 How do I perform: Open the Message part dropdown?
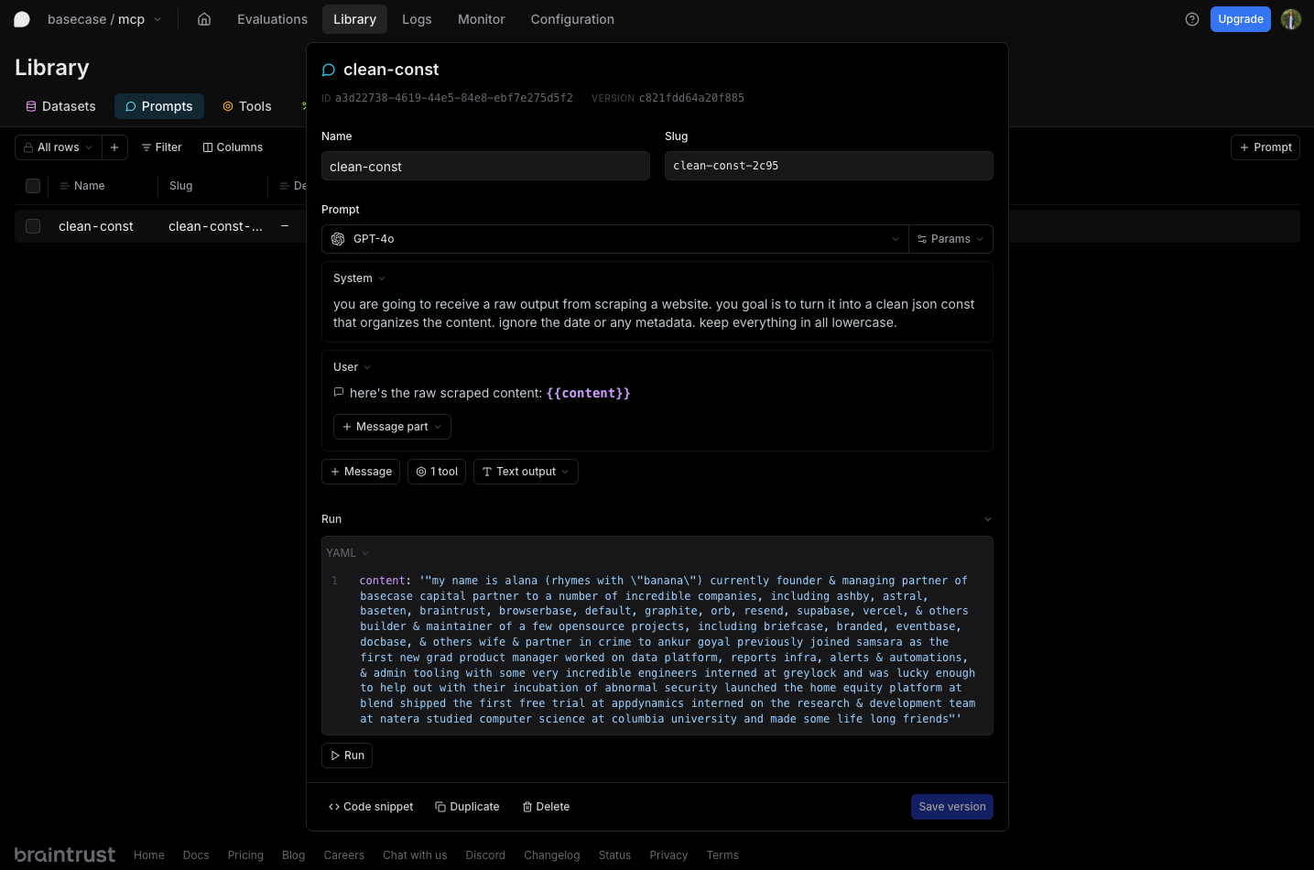(392, 427)
